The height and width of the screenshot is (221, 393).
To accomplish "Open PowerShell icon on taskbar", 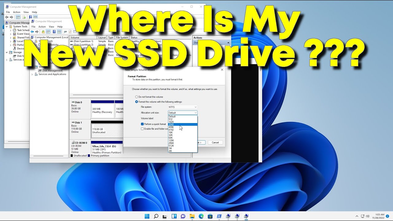I will pos(219,216).
